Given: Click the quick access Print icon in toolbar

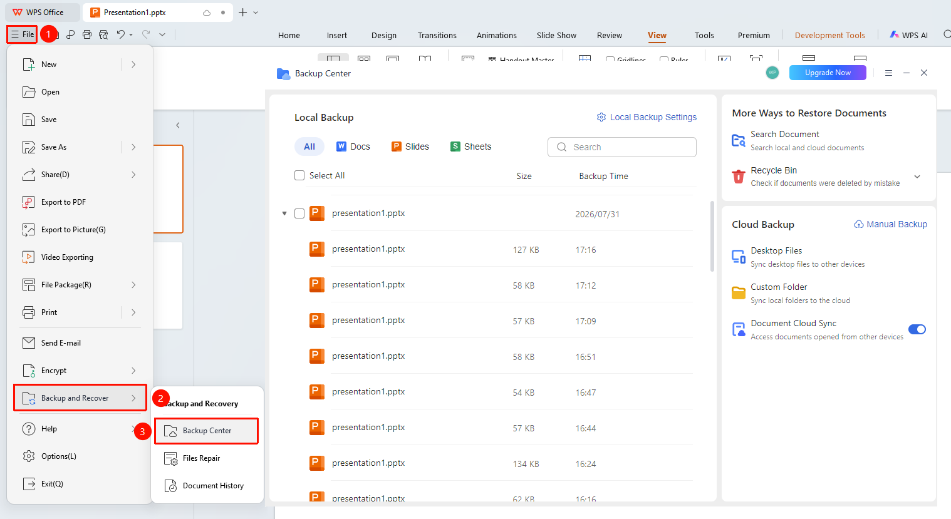Looking at the screenshot, I should [x=87, y=34].
